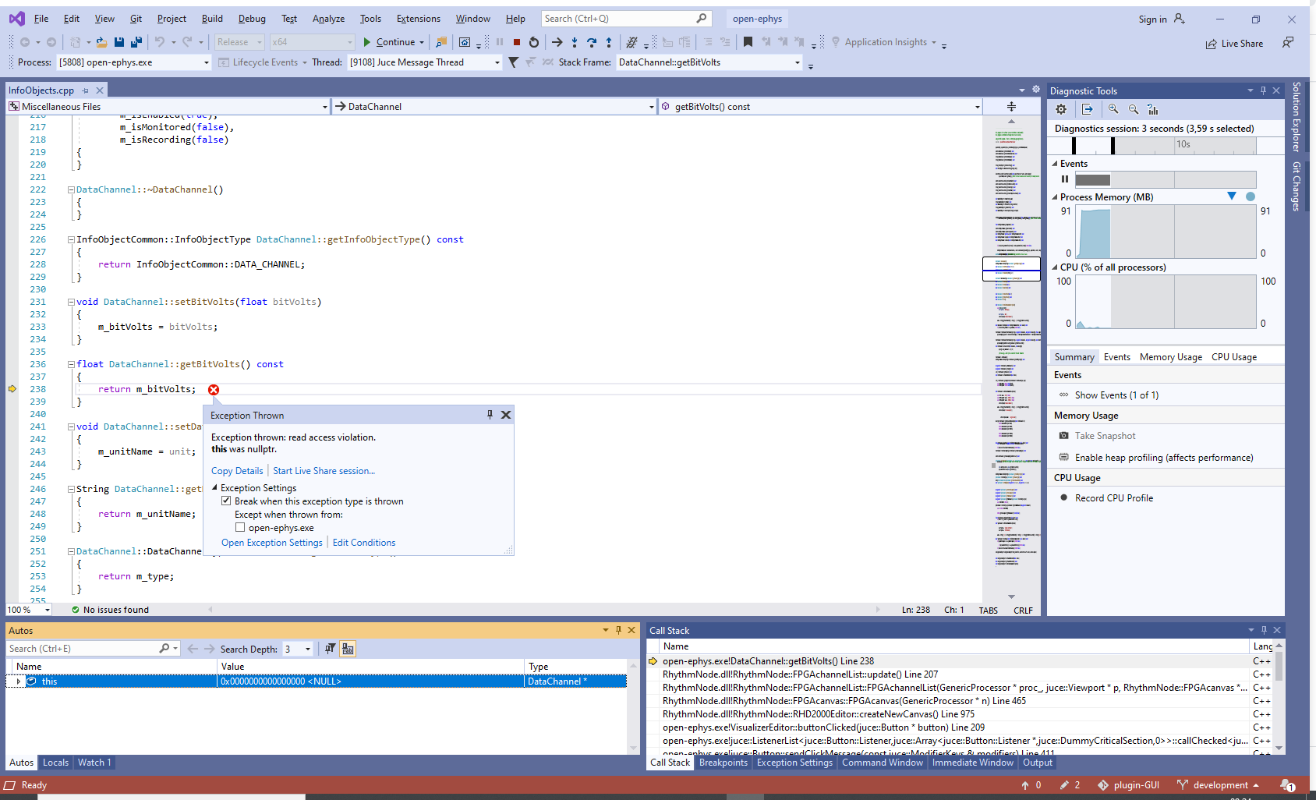Click Copy Details in the exception popup

236,470
